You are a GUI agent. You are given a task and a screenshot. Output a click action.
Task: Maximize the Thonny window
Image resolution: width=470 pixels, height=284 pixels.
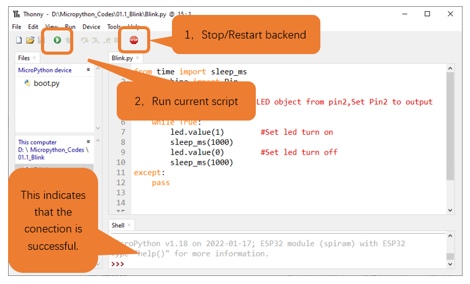427,14
